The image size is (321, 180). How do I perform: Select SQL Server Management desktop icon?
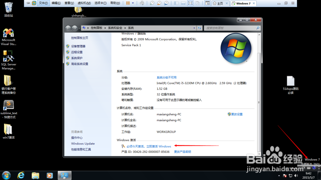(x=8, y=60)
